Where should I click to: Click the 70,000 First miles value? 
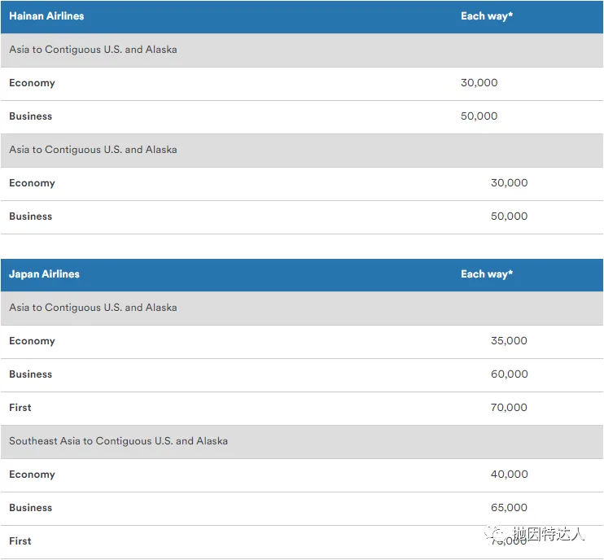pyautogui.click(x=509, y=408)
